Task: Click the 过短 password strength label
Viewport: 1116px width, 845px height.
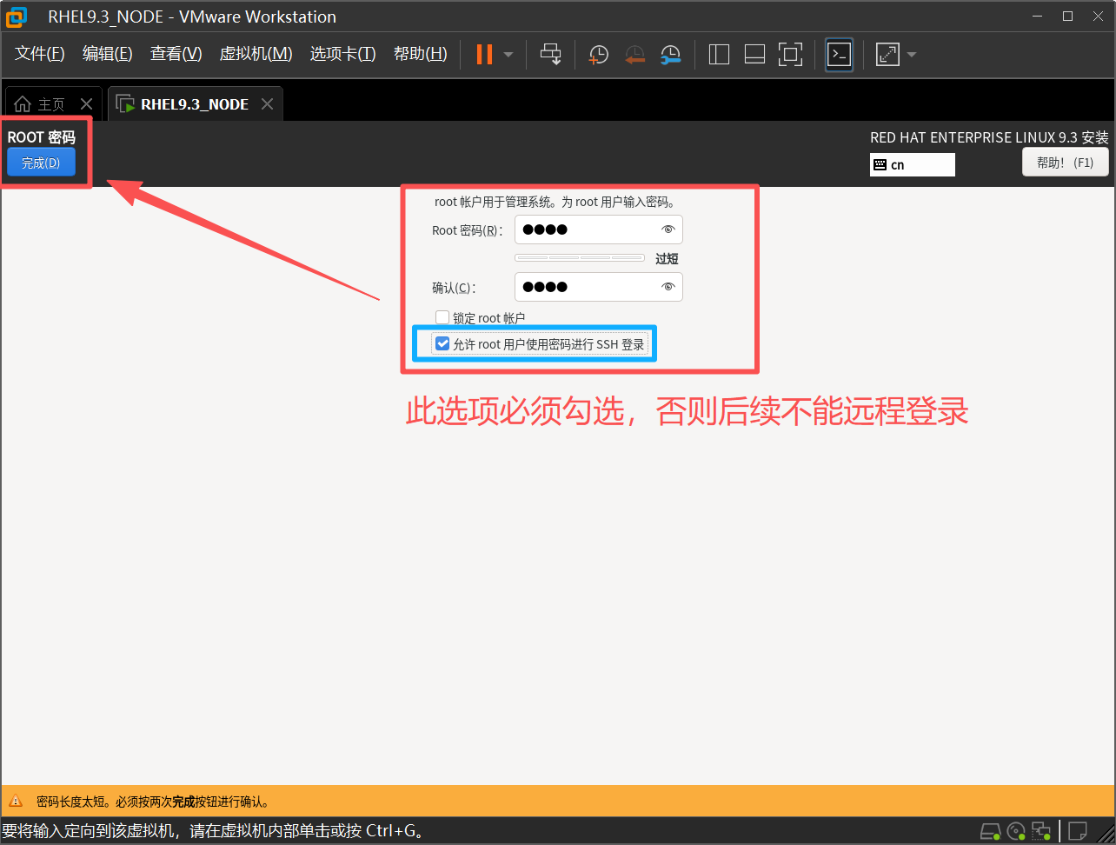Action: (x=667, y=259)
